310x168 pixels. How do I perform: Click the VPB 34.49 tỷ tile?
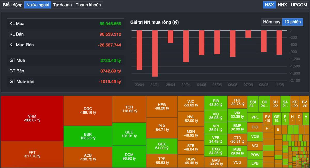tap(216, 139)
